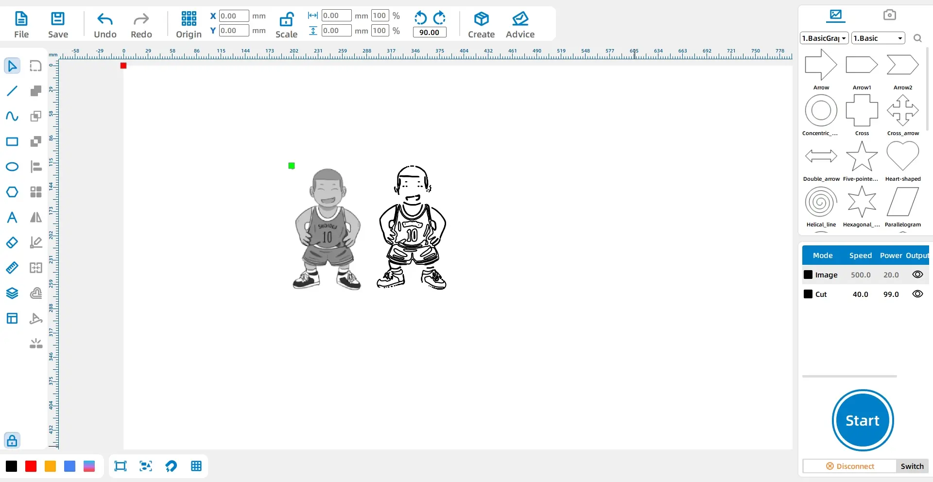The width and height of the screenshot is (933, 482).
Task: Click the focus selection view icon
Action: 146,466
